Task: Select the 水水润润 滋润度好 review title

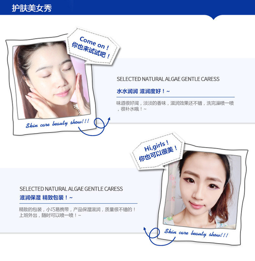Action: pos(143,91)
